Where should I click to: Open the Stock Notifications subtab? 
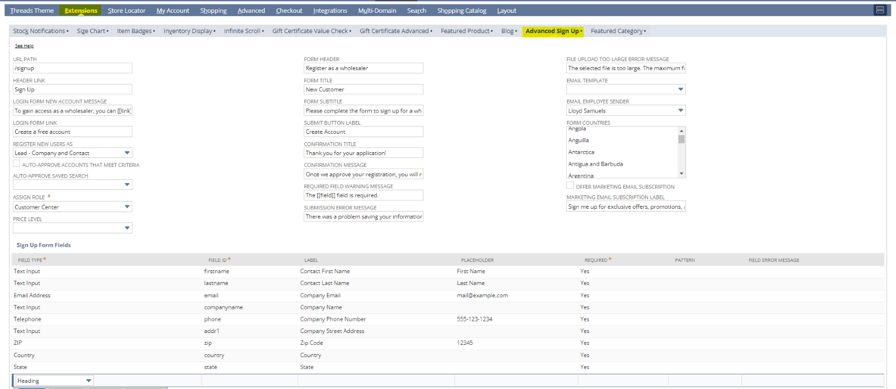coord(40,31)
